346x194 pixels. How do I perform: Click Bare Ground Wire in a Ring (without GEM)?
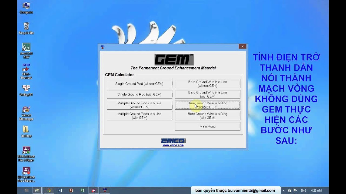pyautogui.click(x=208, y=105)
